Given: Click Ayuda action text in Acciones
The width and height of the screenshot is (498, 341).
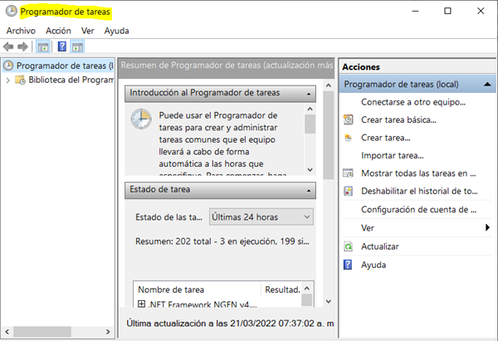Looking at the screenshot, I should pyautogui.click(x=373, y=265).
